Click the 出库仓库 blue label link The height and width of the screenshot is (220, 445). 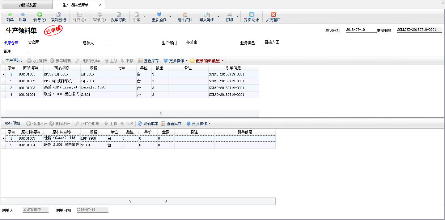pyautogui.click(x=11, y=43)
